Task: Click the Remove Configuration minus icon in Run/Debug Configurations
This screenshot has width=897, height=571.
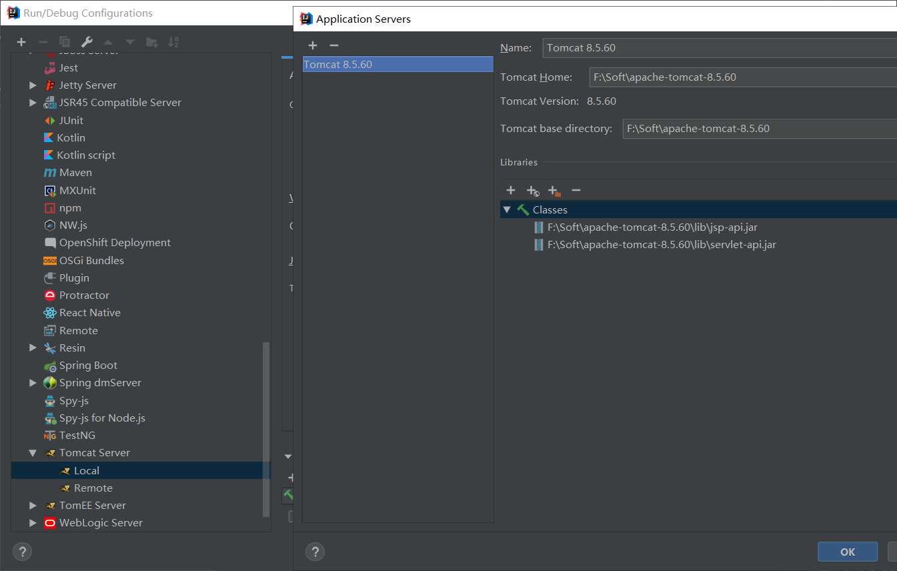Action: (43, 42)
